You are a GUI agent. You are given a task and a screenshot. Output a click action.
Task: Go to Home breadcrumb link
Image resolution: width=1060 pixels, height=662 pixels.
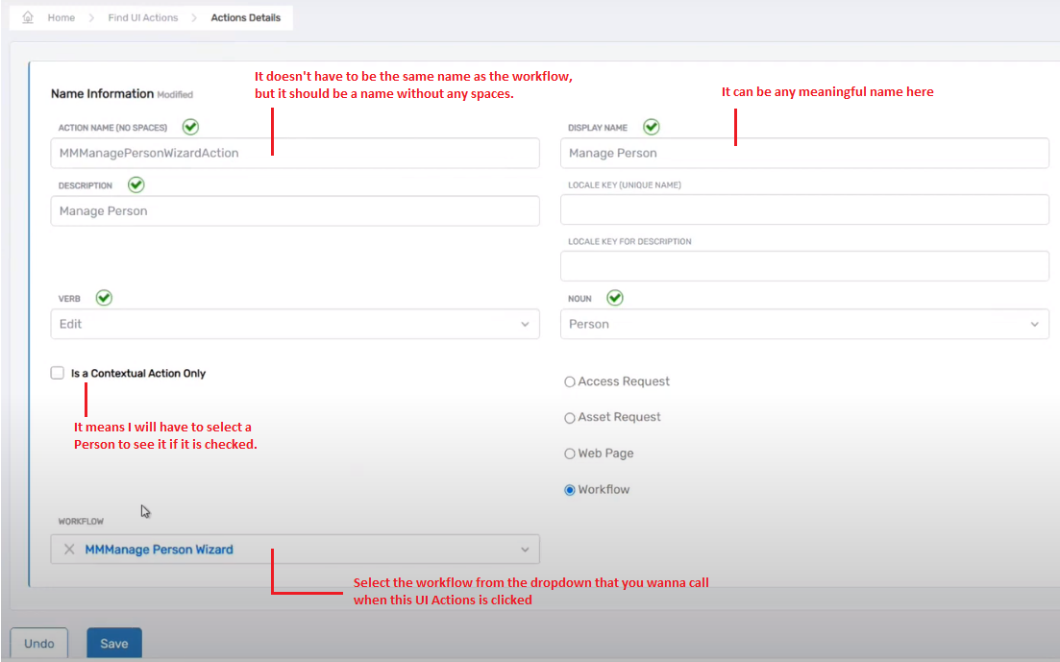tap(61, 17)
